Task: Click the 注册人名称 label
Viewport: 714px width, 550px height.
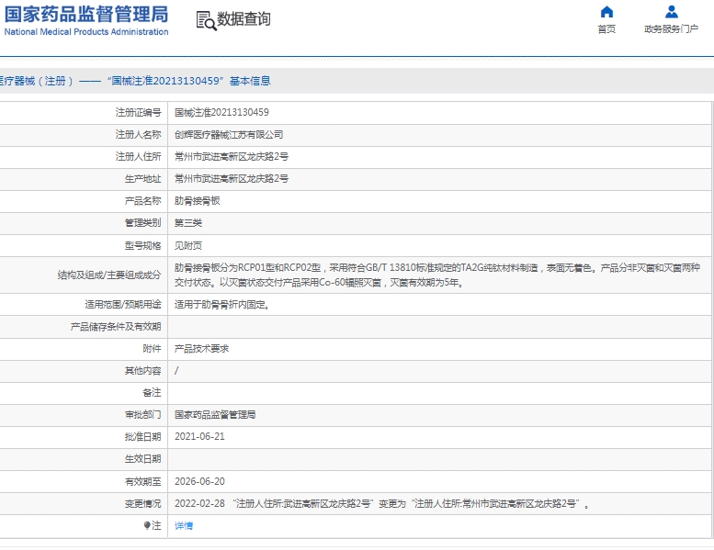Action: coord(138,135)
